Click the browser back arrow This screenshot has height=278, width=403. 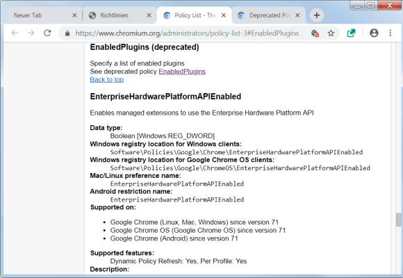pos(15,33)
